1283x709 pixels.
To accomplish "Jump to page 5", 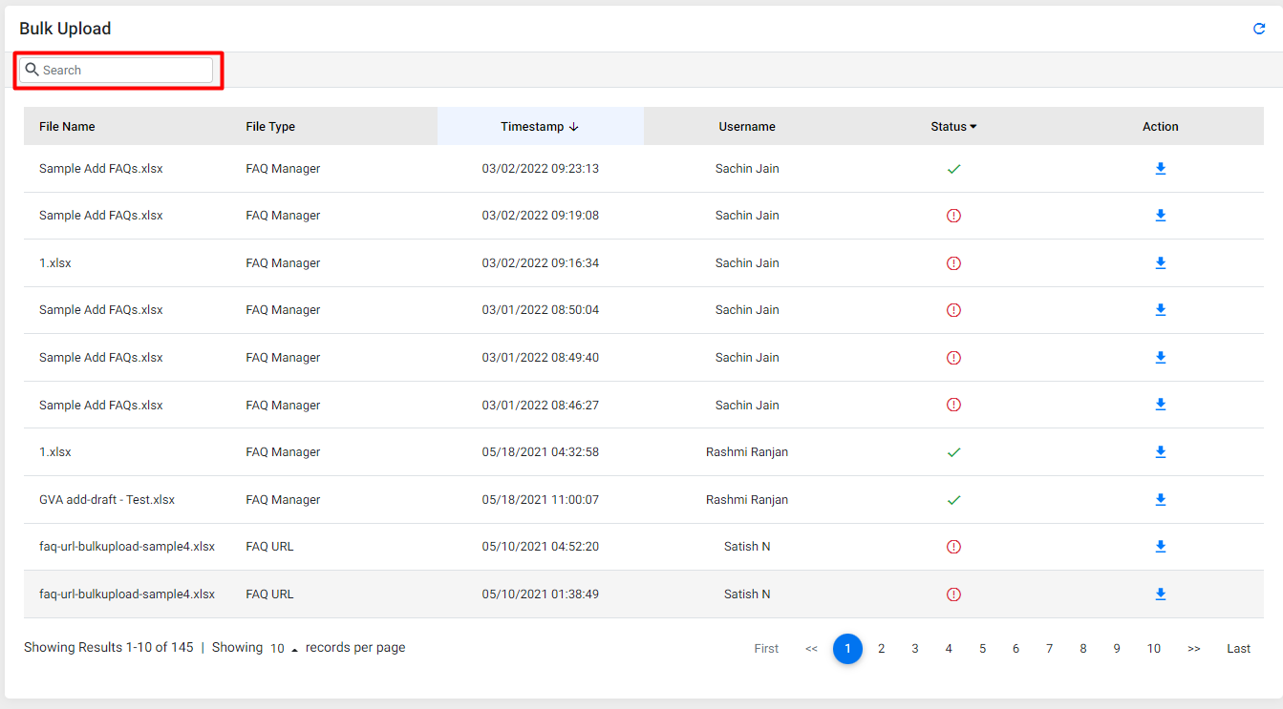I will pos(982,649).
